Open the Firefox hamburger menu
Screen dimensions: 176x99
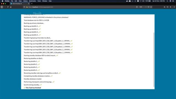[x=174, y=7]
